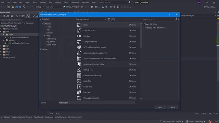
Task: Collapse the Installed templates node
Action: click(41, 19)
